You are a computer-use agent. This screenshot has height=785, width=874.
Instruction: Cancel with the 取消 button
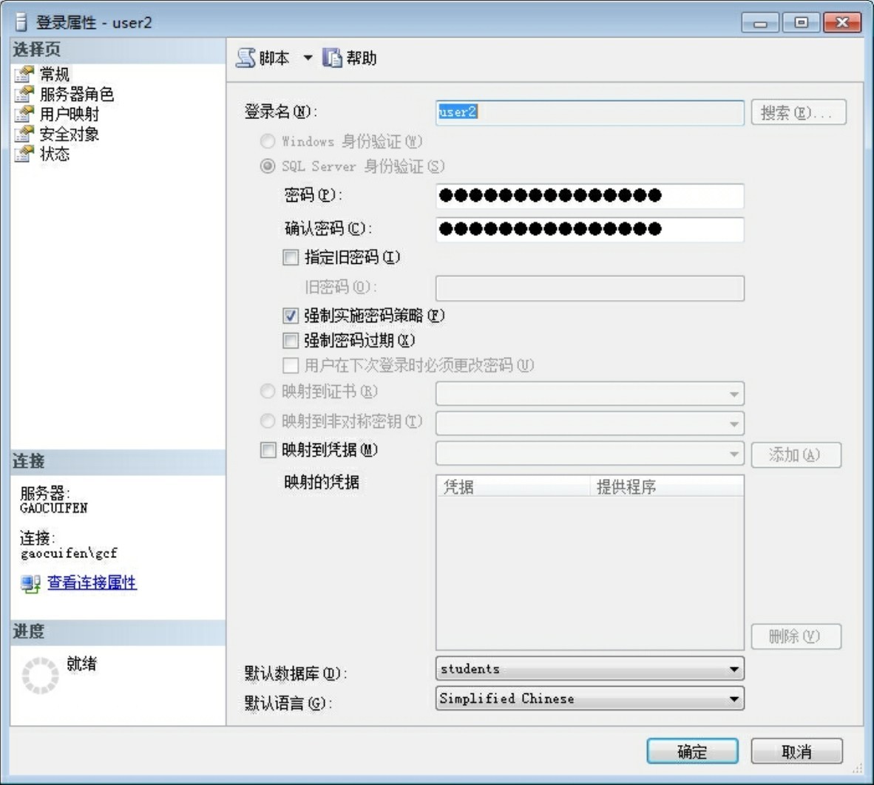pos(796,752)
